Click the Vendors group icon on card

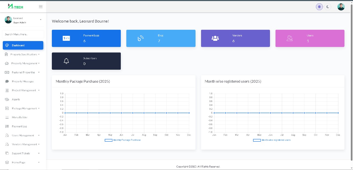(215, 38)
